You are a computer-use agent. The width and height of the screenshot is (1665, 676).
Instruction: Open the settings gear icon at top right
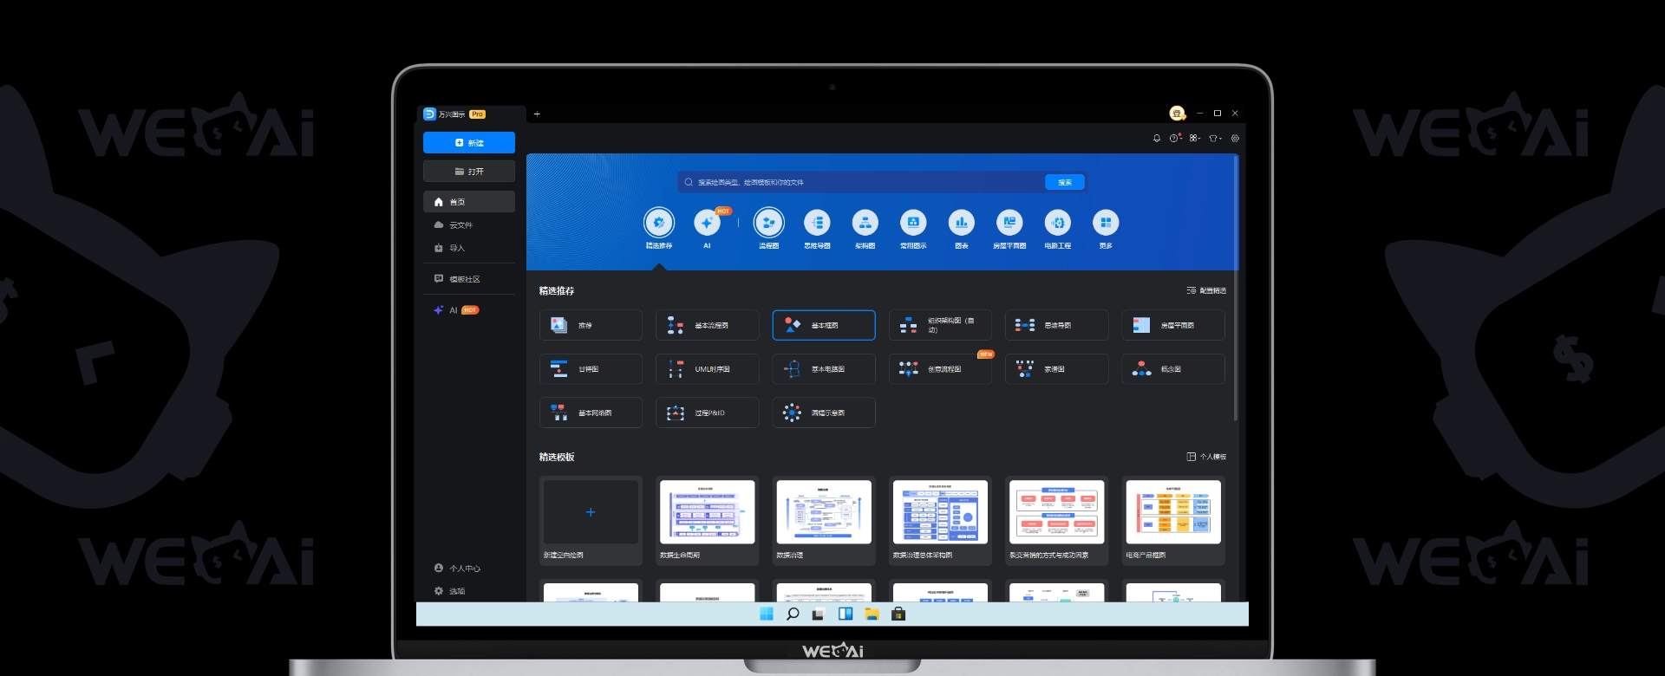[x=1235, y=139]
